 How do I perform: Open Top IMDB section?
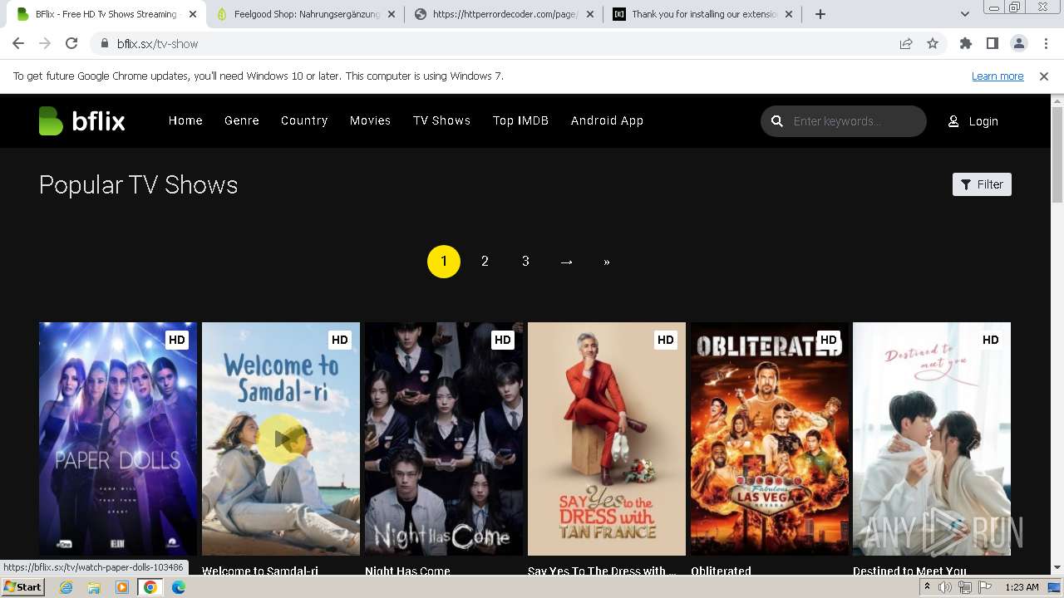[520, 120]
